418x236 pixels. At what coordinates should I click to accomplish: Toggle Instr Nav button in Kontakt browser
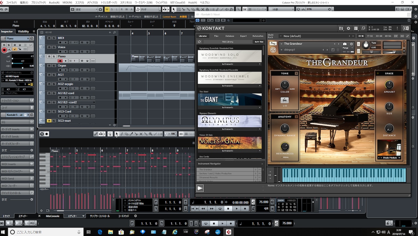point(259,42)
